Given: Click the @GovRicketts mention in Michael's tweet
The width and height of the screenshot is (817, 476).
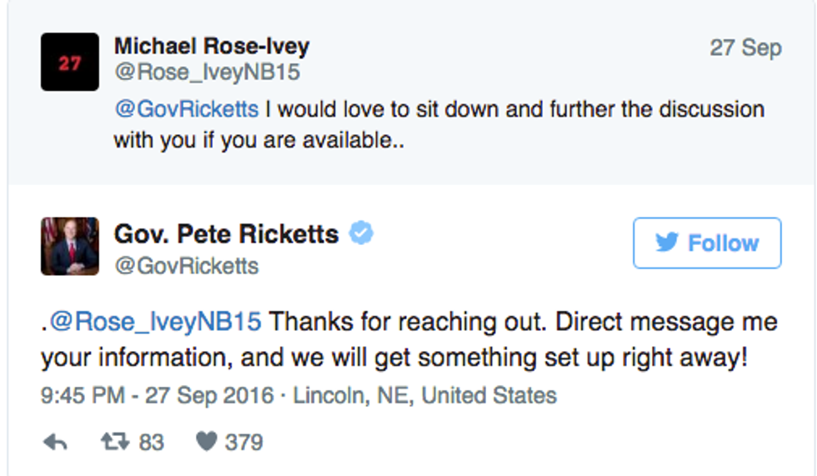Looking at the screenshot, I should point(185,109).
